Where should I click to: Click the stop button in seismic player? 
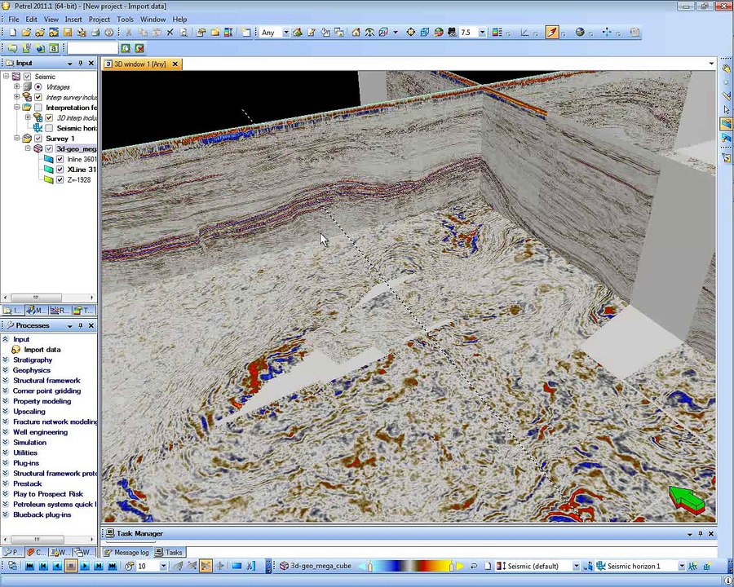(71, 566)
